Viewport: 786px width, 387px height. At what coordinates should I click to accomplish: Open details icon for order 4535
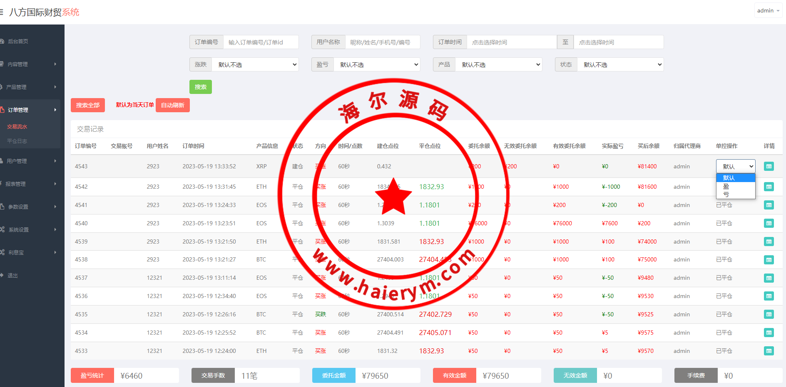(769, 314)
